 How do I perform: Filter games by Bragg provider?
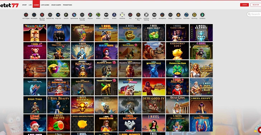[x=170, y=15]
